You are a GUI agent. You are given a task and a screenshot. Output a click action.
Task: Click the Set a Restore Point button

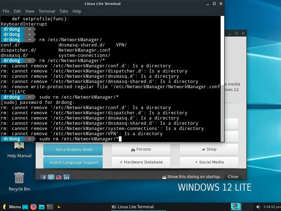click(73, 149)
